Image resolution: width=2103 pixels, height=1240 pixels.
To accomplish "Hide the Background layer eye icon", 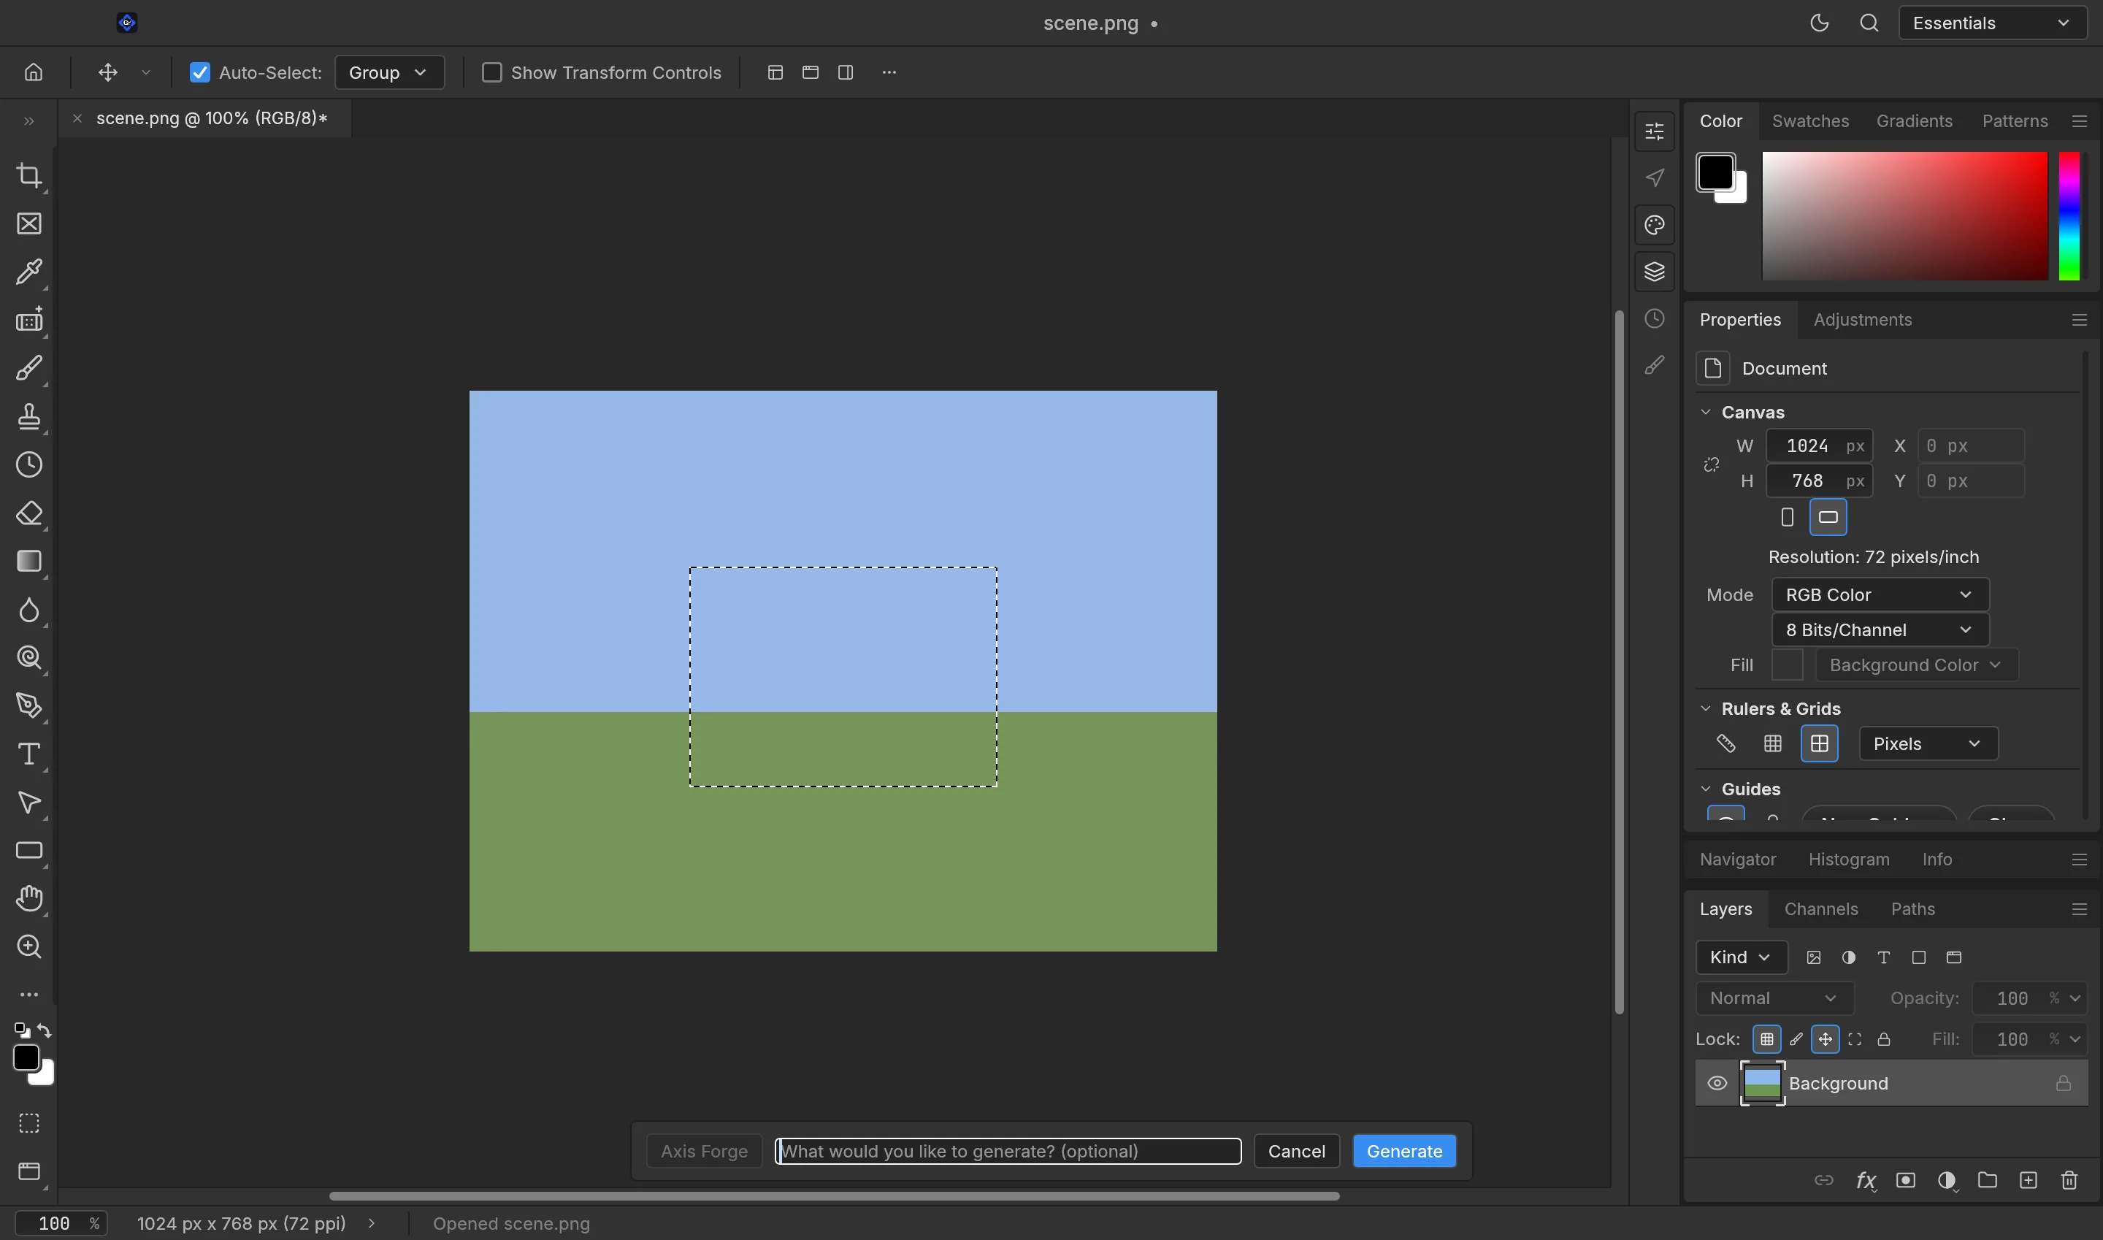I will pos(1717,1083).
